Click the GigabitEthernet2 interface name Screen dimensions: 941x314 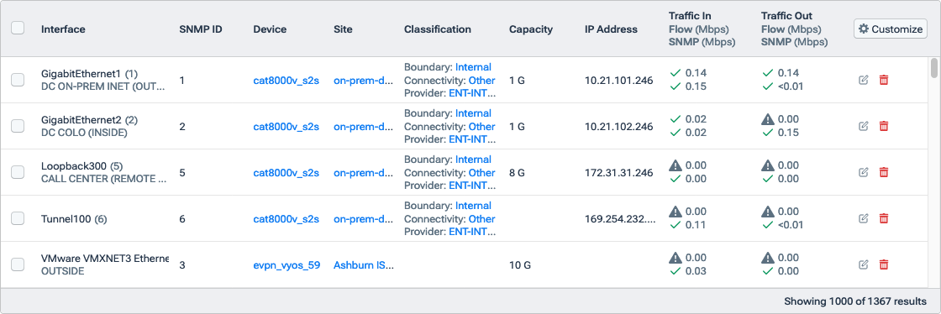pos(81,120)
